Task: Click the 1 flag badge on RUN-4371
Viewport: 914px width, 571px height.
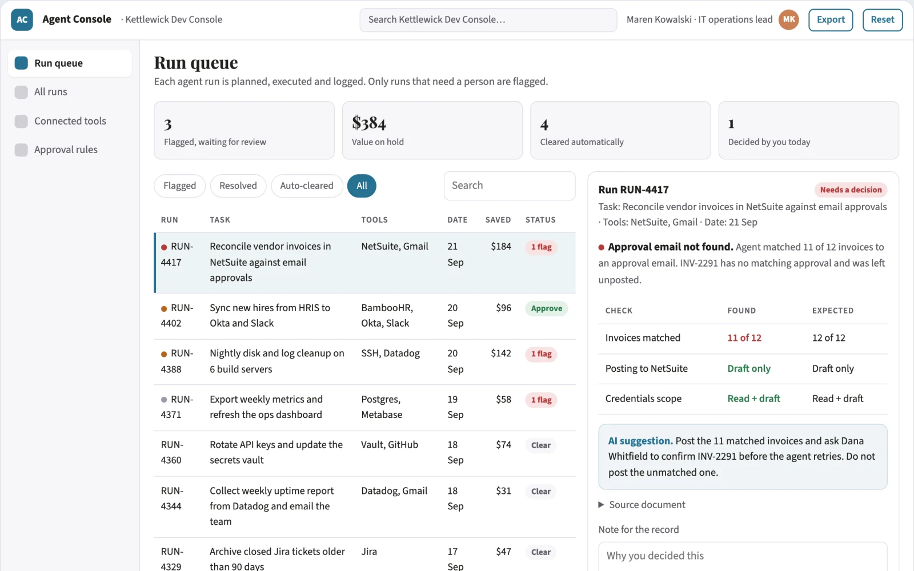Action: (541, 400)
